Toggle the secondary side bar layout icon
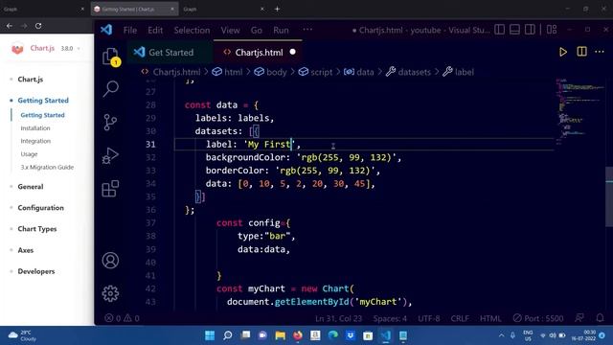Viewport: 613px width, 345px height. point(530,30)
